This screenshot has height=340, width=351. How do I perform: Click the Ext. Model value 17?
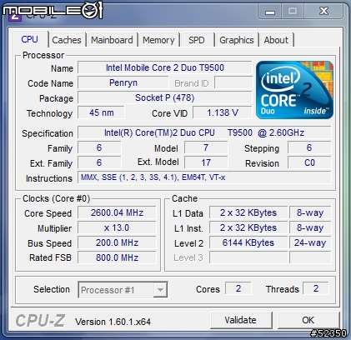coord(206,162)
